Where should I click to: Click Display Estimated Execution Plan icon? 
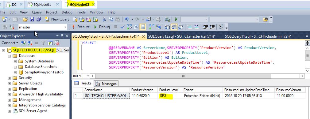pos(129,27)
